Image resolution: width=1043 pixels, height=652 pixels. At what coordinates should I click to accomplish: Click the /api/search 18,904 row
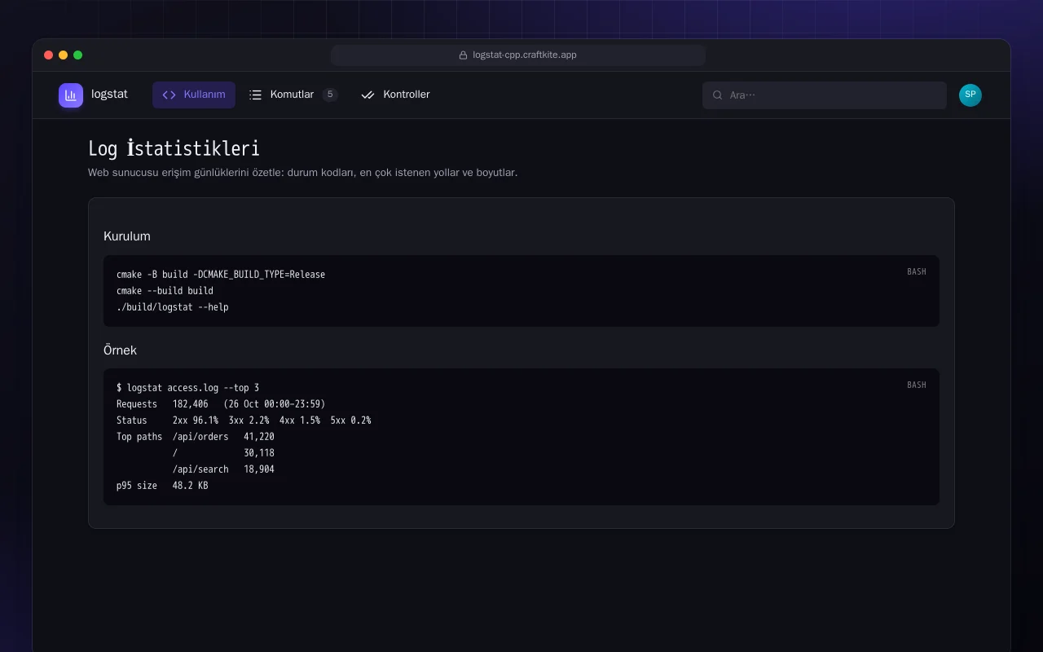pos(223,469)
